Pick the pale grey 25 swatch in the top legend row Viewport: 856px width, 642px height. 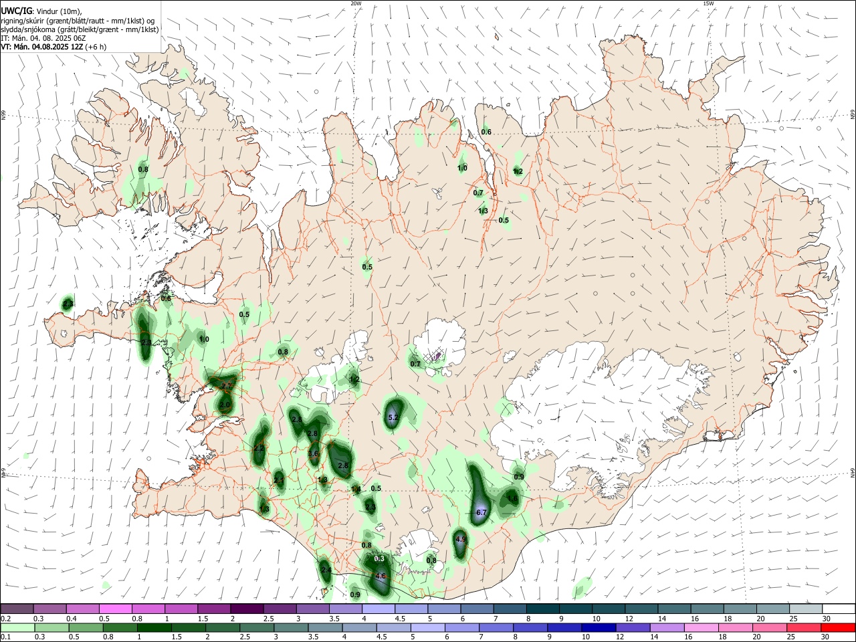(806, 609)
